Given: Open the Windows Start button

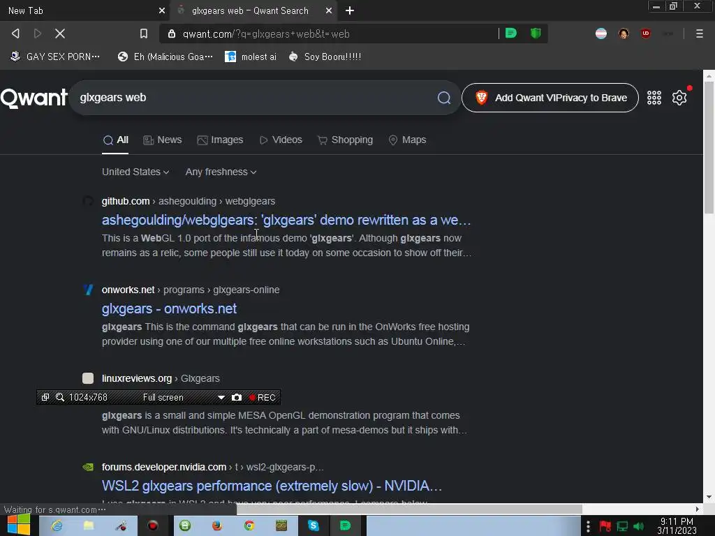Looking at the screenshot, I should [x=19, y=525].
